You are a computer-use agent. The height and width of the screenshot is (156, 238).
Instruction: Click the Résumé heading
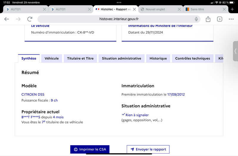[30, 73]
